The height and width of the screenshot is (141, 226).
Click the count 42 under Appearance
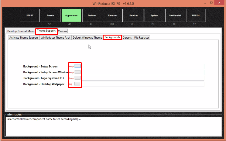[x=70, y=24]
